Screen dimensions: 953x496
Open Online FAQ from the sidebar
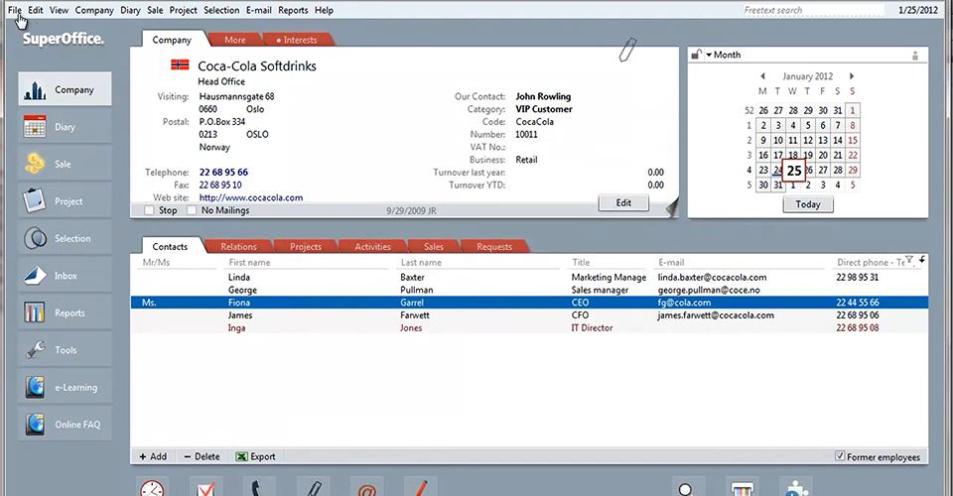pos(65,425)
